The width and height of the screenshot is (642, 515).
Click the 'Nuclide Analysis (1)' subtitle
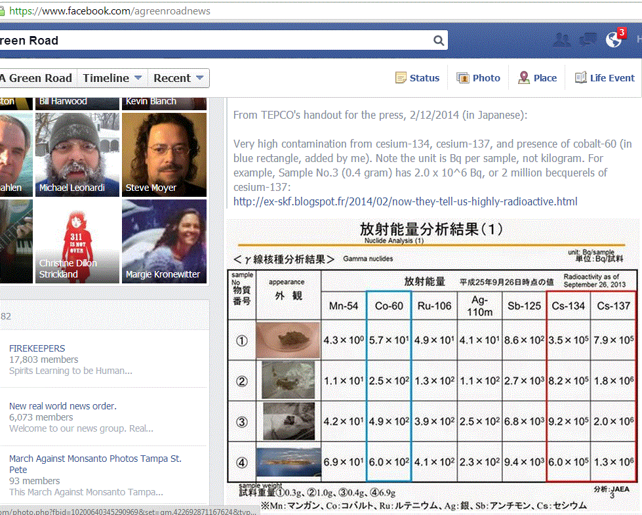394,241
